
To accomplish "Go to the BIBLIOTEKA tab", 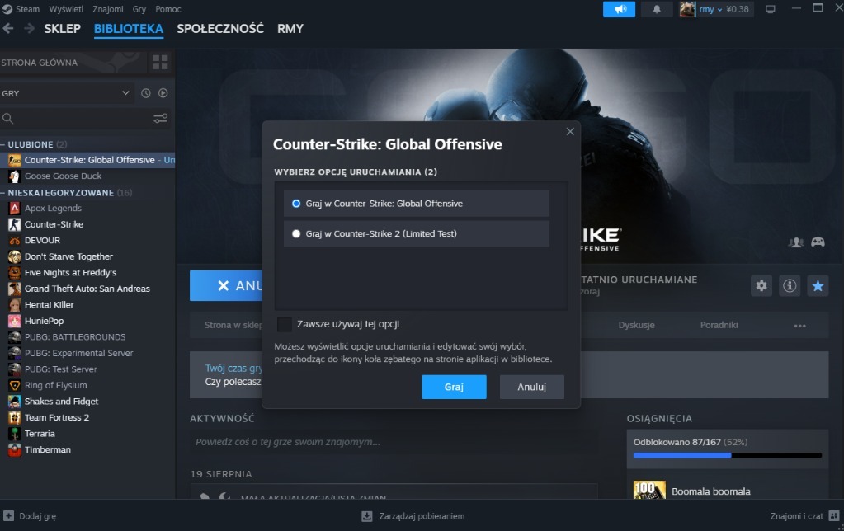I will [129, 29].
